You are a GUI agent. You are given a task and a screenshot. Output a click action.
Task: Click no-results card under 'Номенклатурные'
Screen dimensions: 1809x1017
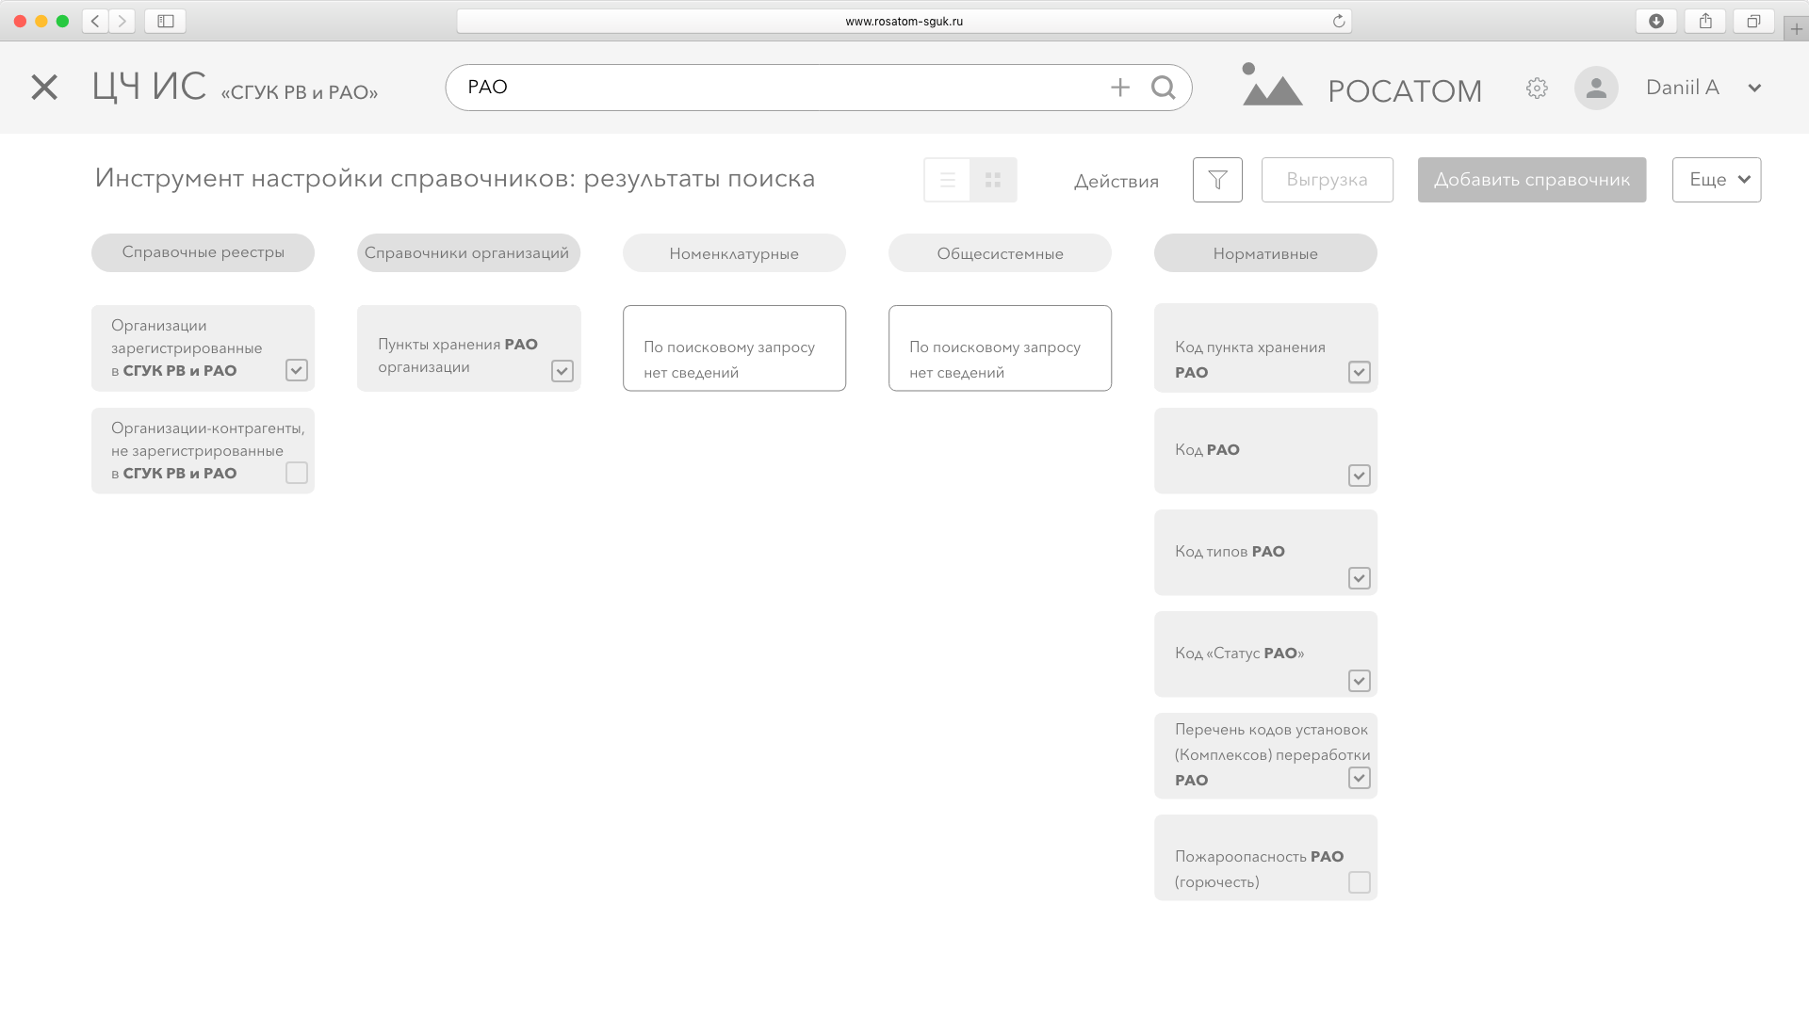[x=734, y=347]
